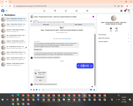This screenshot has height=106, width=133.
Task: Open browser zoom magnifier icon
Action: pos(115,6)
